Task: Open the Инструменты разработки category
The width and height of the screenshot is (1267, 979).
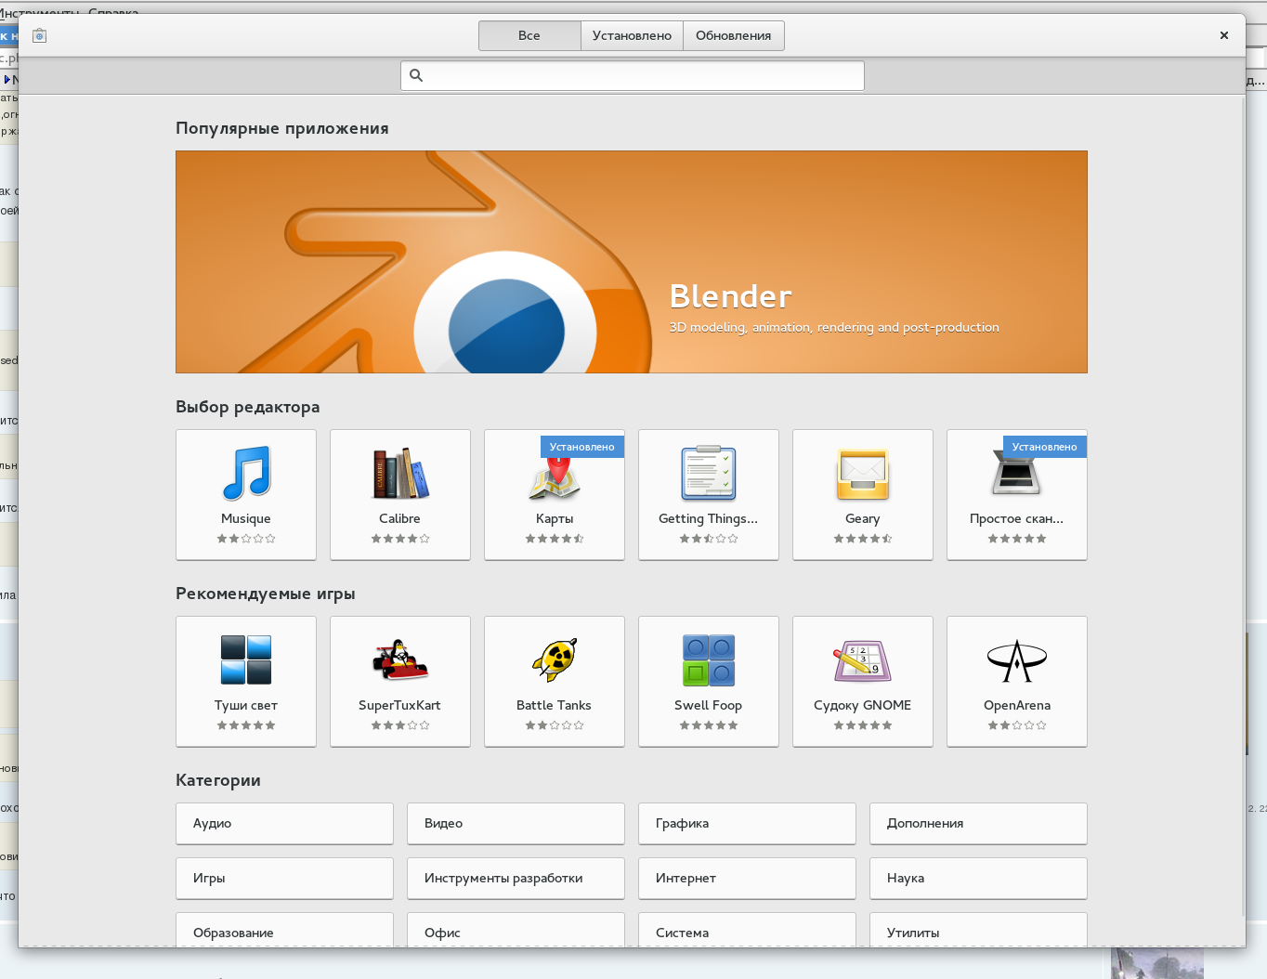Action: [x=516, y=878]
